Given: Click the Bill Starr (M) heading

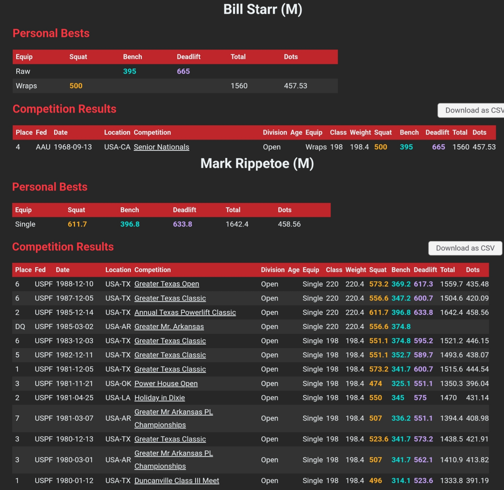Looking at the screenshot, I should pos(263,9).
